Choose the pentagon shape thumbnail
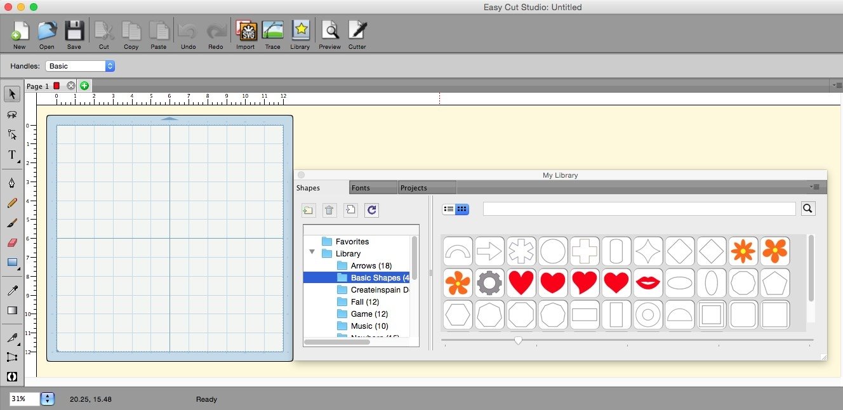The height and width of the screenshot is (410, 843). (x=775, y=283)
